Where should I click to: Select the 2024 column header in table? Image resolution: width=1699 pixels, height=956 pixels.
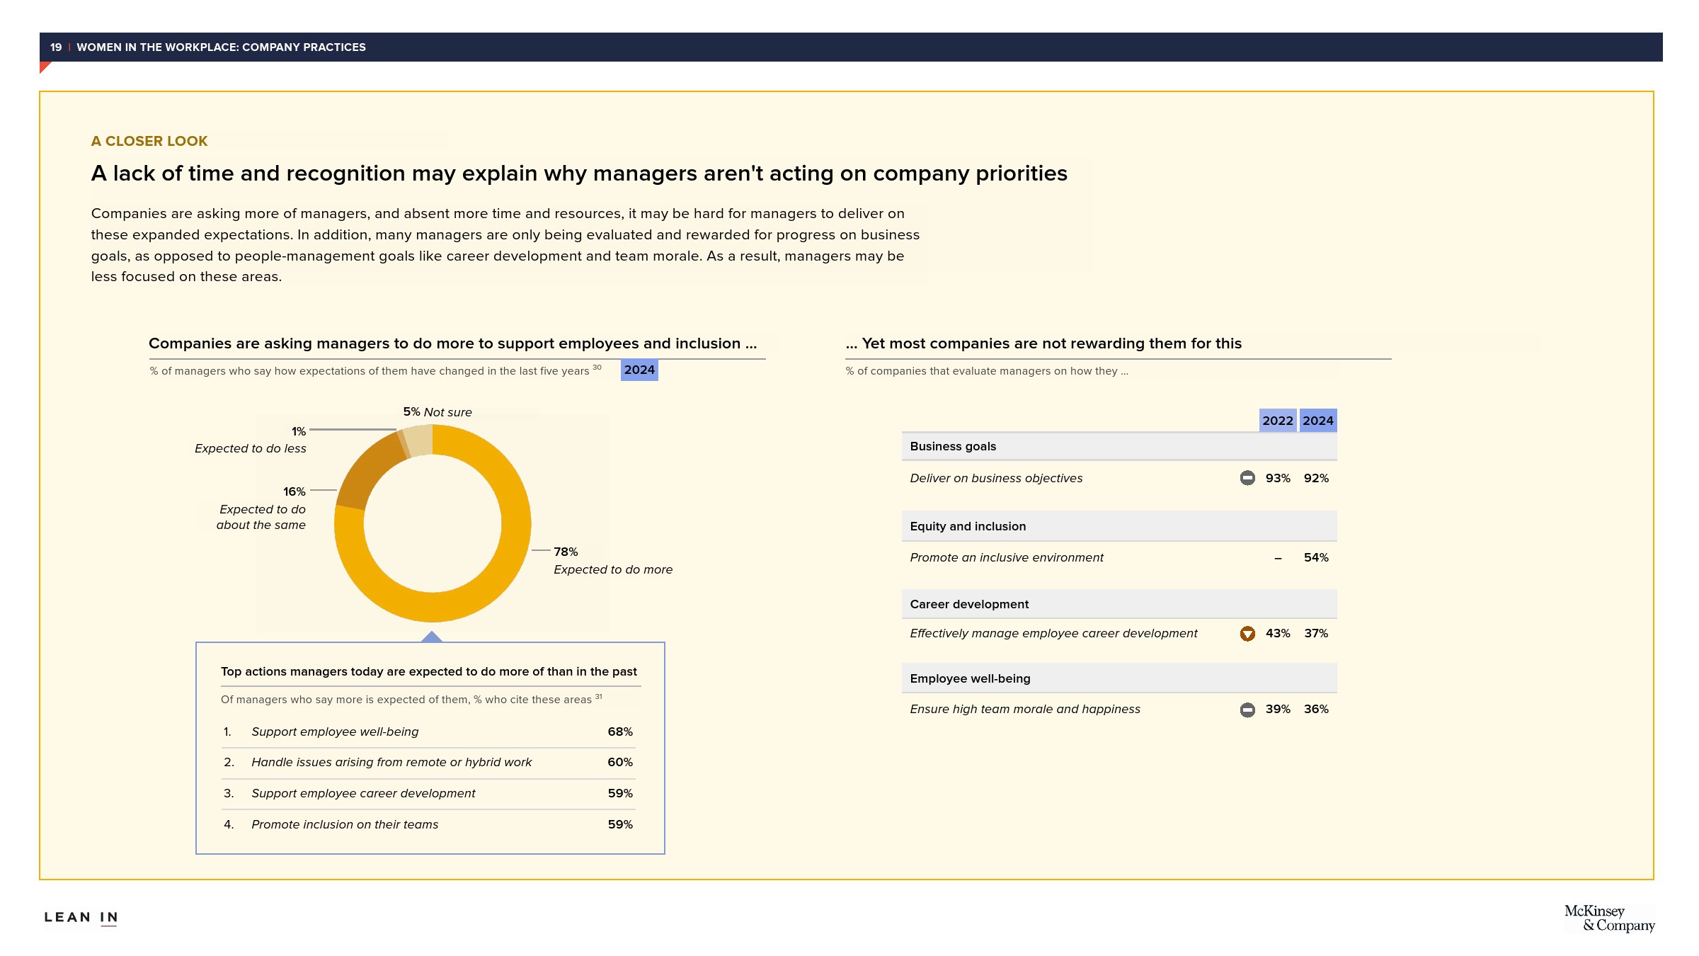pos(1318,421)
